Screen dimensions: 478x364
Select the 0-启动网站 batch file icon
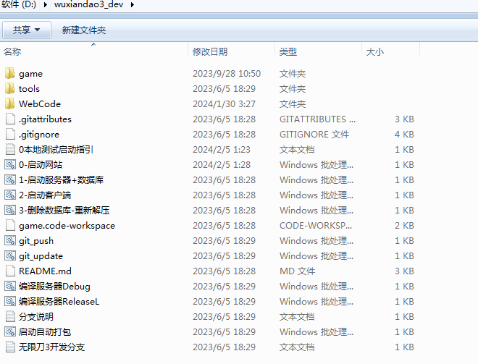point(9,164)
